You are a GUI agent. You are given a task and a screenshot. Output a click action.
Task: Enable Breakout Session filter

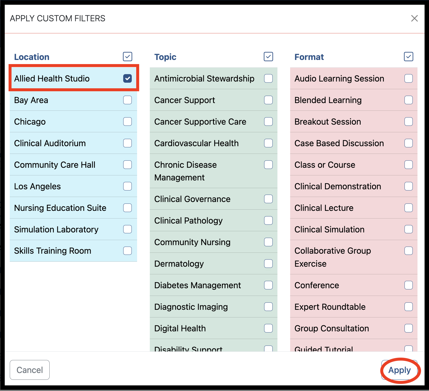pos(409,122)
